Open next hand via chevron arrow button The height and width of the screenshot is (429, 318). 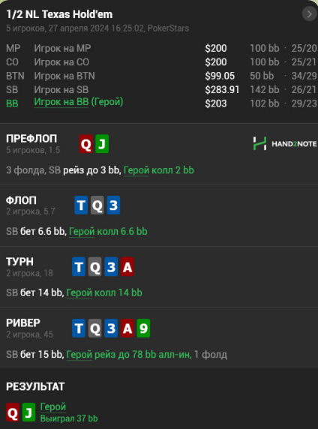pos(309,13)
